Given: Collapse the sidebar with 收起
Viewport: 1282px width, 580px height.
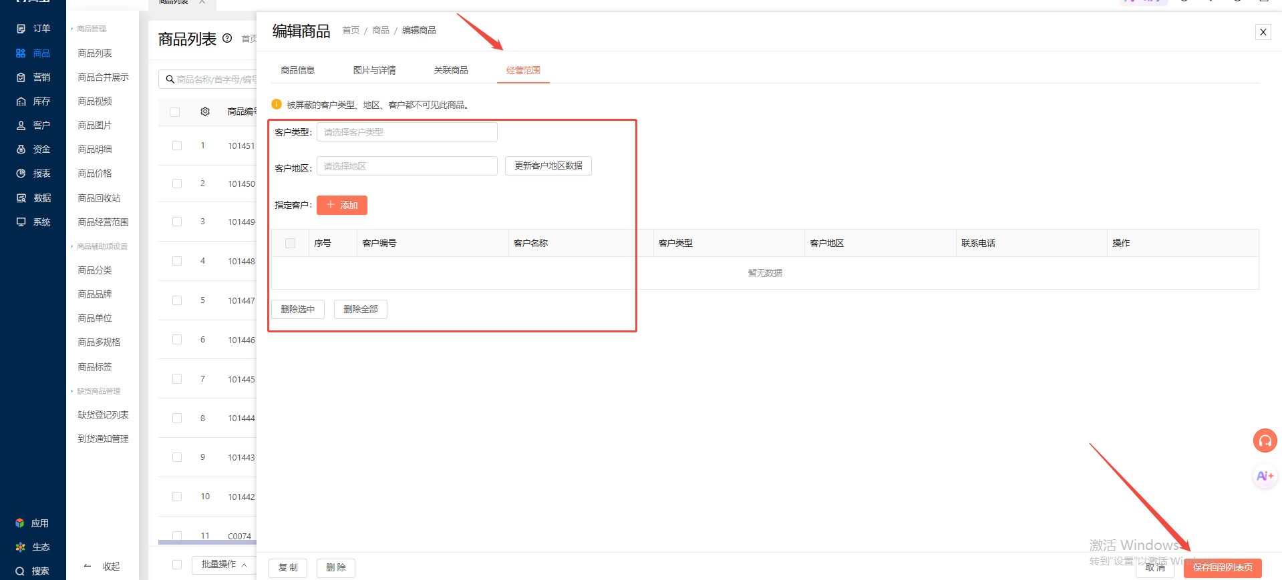Looking at the screenshot, I should tap(102, 567).
